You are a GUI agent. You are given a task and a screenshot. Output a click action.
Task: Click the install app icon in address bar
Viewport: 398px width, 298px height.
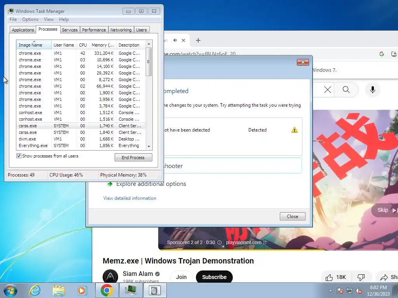click(x=394, y=54)
